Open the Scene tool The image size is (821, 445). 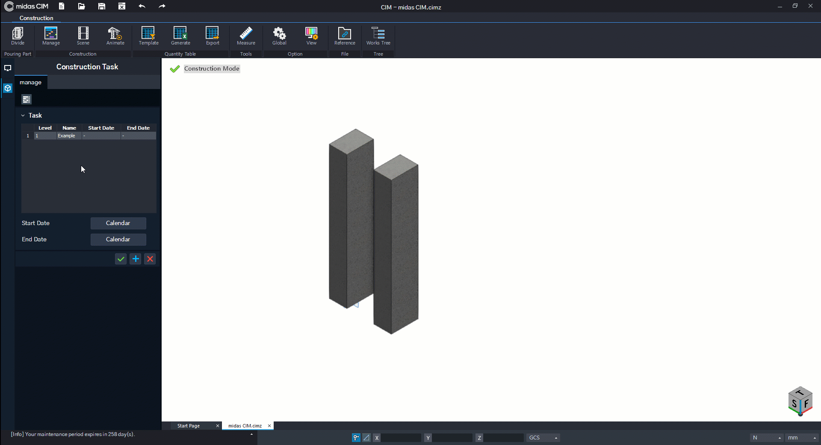pyautogui.click(x=83, y=36)
